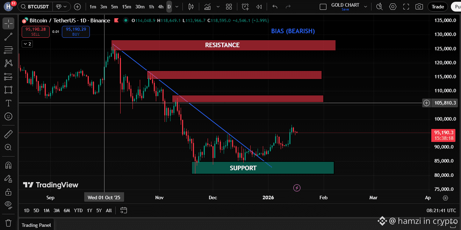Open the emoji and icons tool
Viewport: 461px width, 230px height.
[8, 116]
